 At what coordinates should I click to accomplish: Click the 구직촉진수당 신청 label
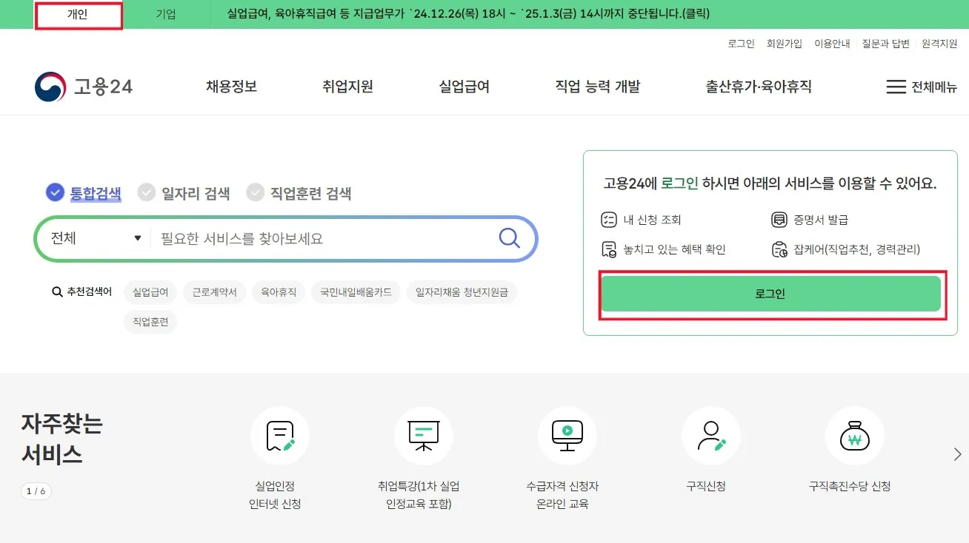click(850, 486)
